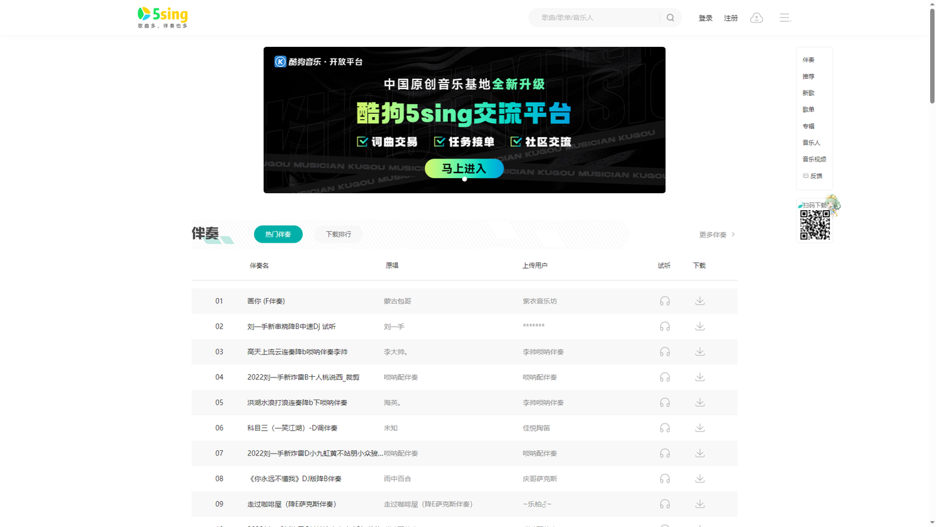Jump to 音乐人 section in side navigation
Viewport: 936px width, 527px height.
(x=811, y=142)
